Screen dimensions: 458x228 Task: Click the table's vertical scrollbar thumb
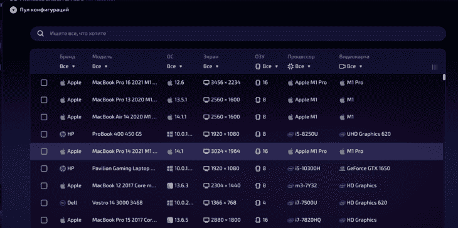444,77
